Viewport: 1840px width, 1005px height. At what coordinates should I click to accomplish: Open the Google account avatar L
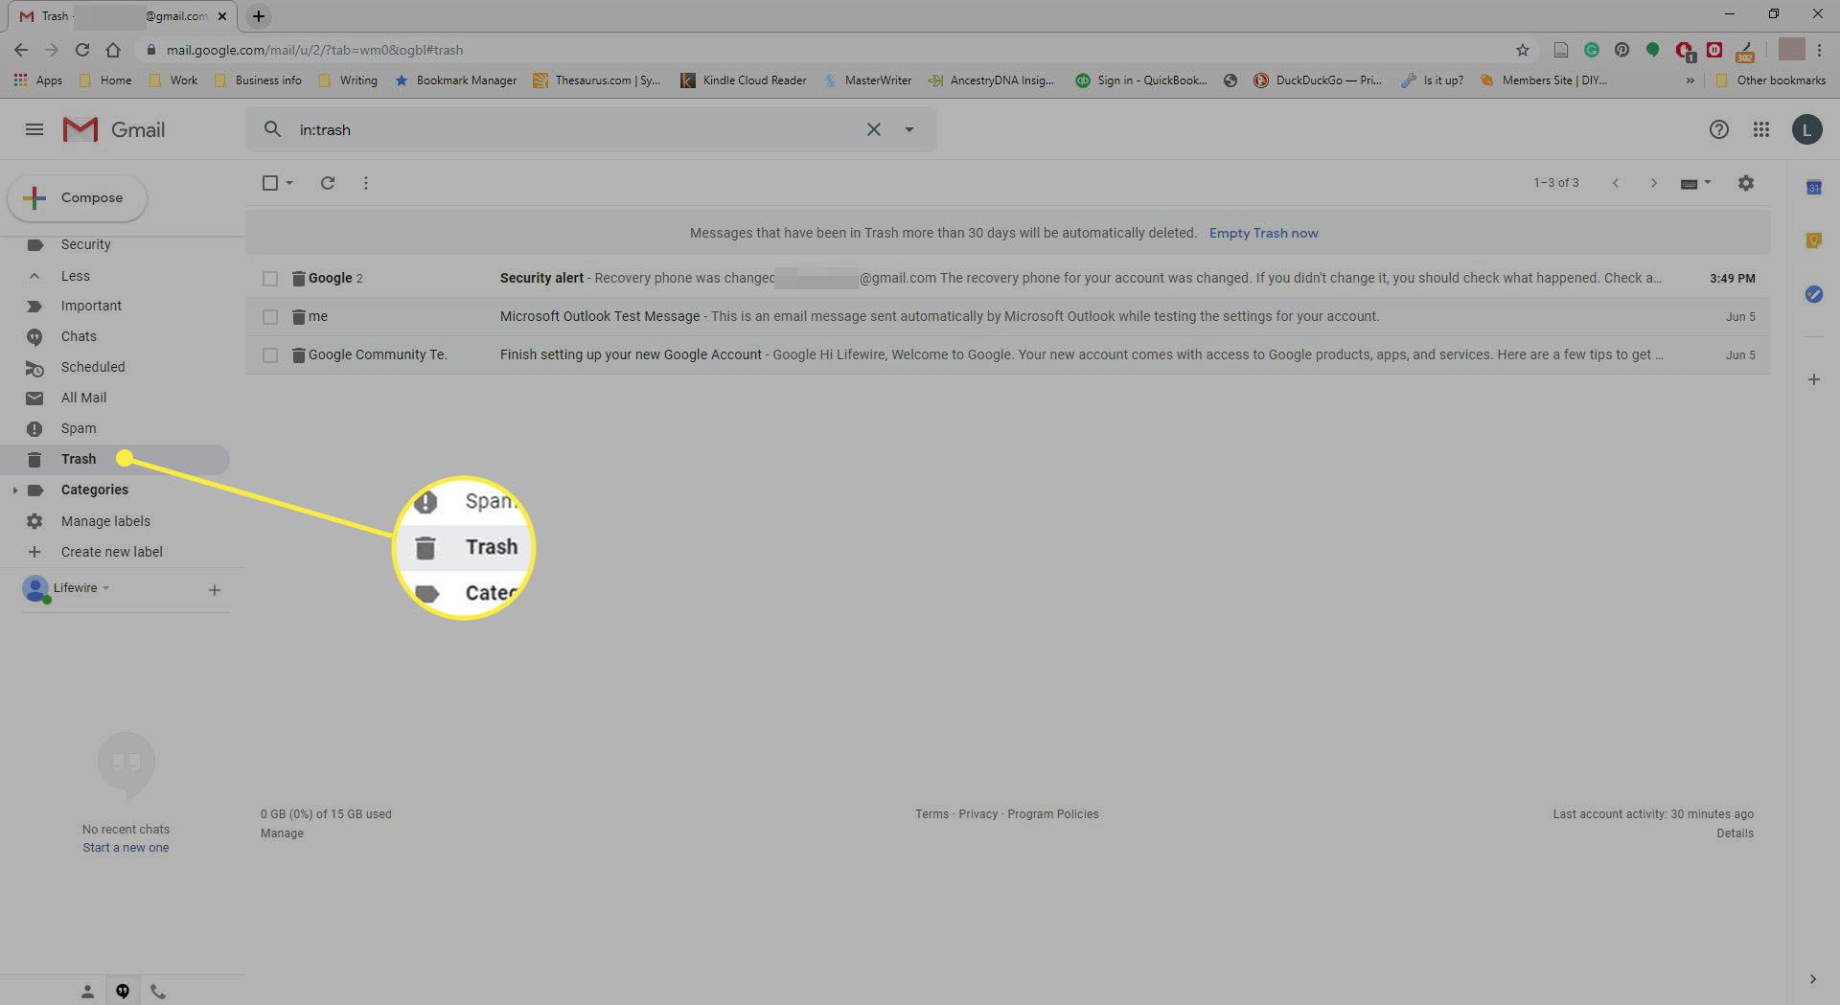click(1806, 129)
